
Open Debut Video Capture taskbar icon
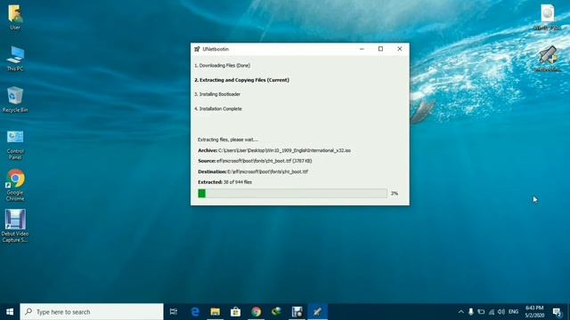[297, 312]
